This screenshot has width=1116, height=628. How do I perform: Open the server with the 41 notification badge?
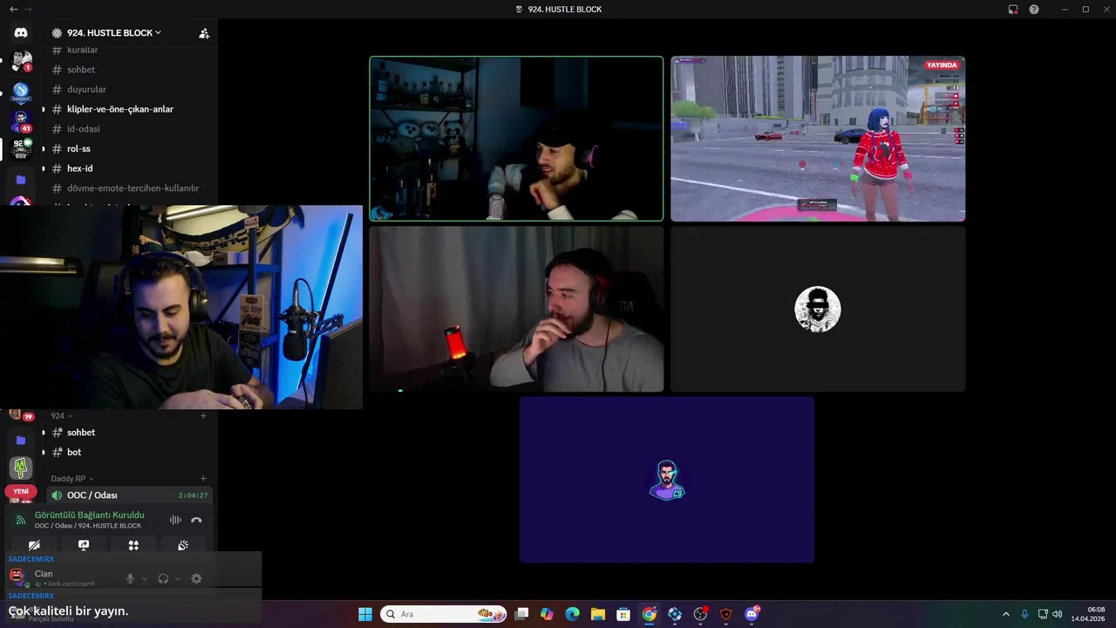pos(21,119)
